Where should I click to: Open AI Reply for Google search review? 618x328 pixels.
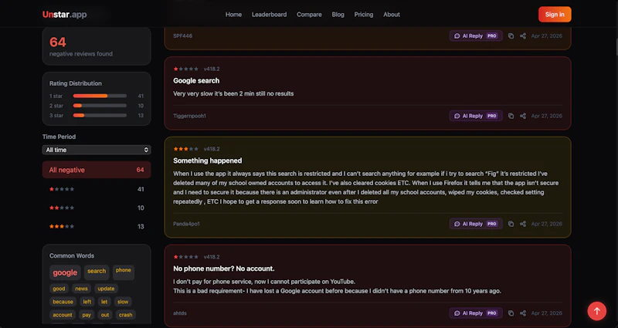pos(476,116)
